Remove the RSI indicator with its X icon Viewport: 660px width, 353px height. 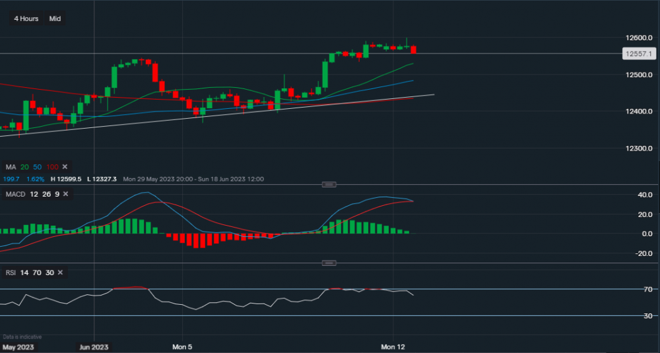coord(60,273)
